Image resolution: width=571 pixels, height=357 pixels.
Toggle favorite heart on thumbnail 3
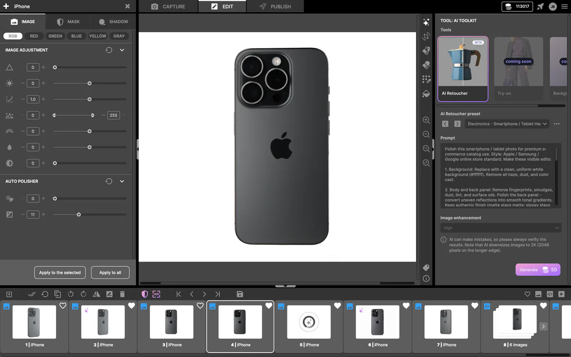200,306
